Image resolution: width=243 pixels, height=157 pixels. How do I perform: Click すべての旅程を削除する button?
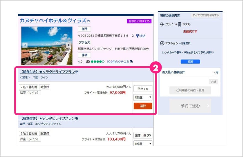[206, 15]
